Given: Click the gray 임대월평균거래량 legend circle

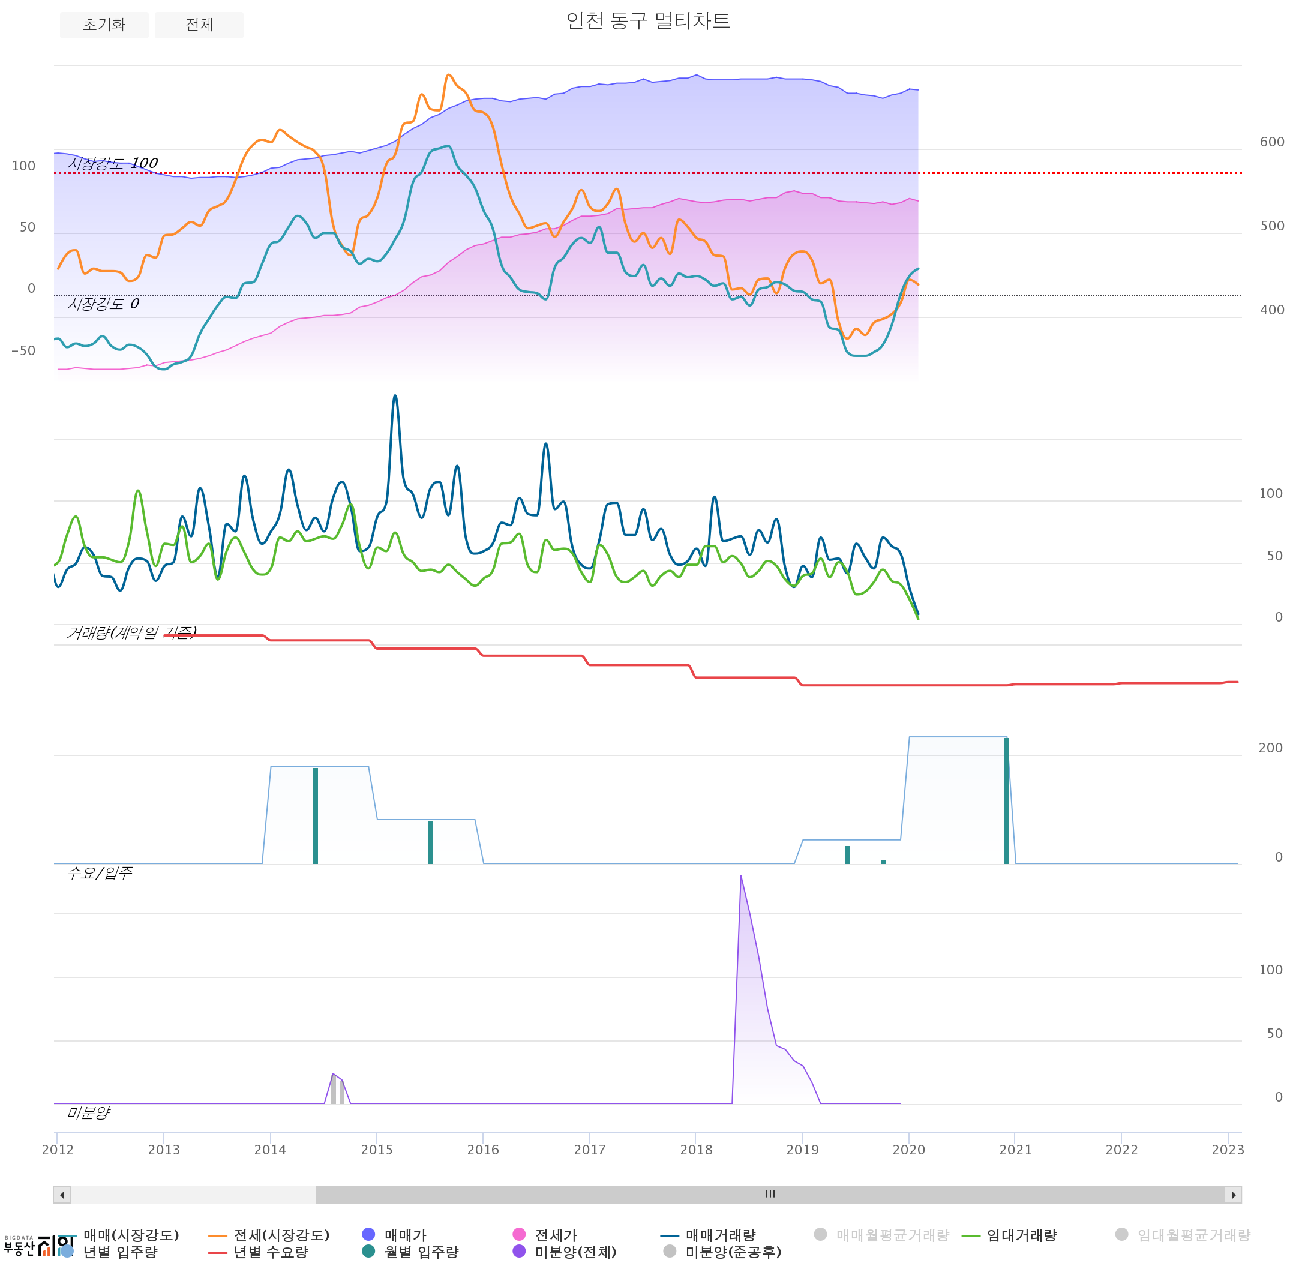Looking at the screenshot, I should point(1121,1234).
